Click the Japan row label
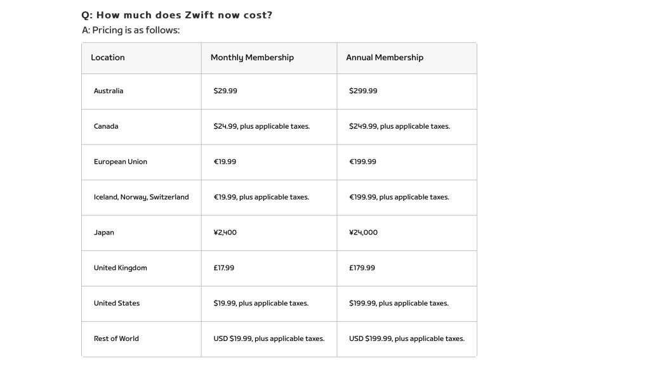650x365 pixels. [104, 233]
